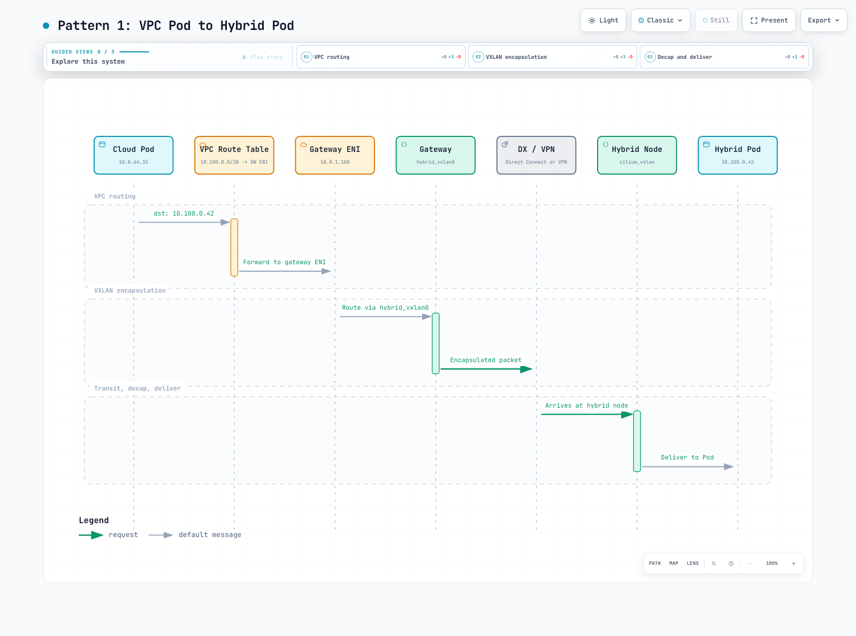This screenshot has height=636, width=856.
Task: Zoom in with the plus button
Action: pos(793,563)
